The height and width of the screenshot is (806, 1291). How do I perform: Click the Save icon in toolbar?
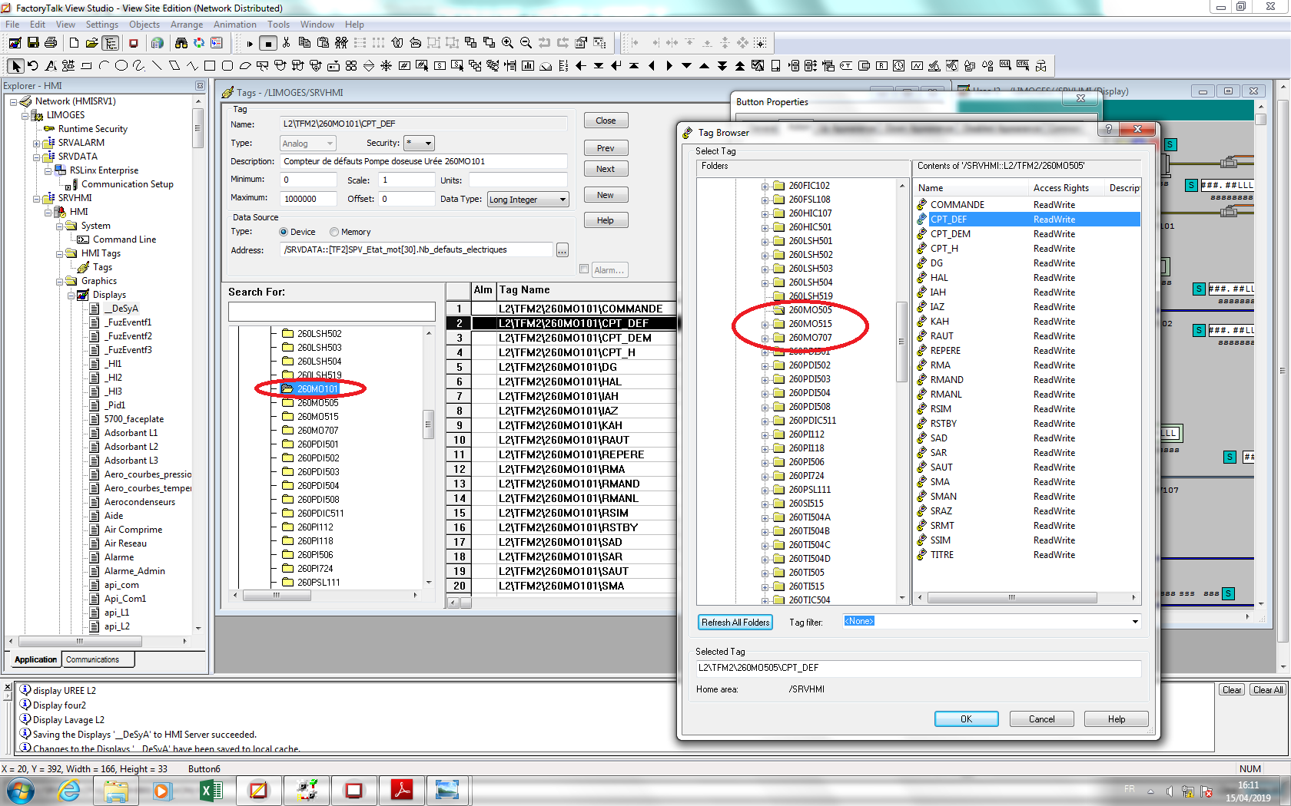(x=33, y=43)
